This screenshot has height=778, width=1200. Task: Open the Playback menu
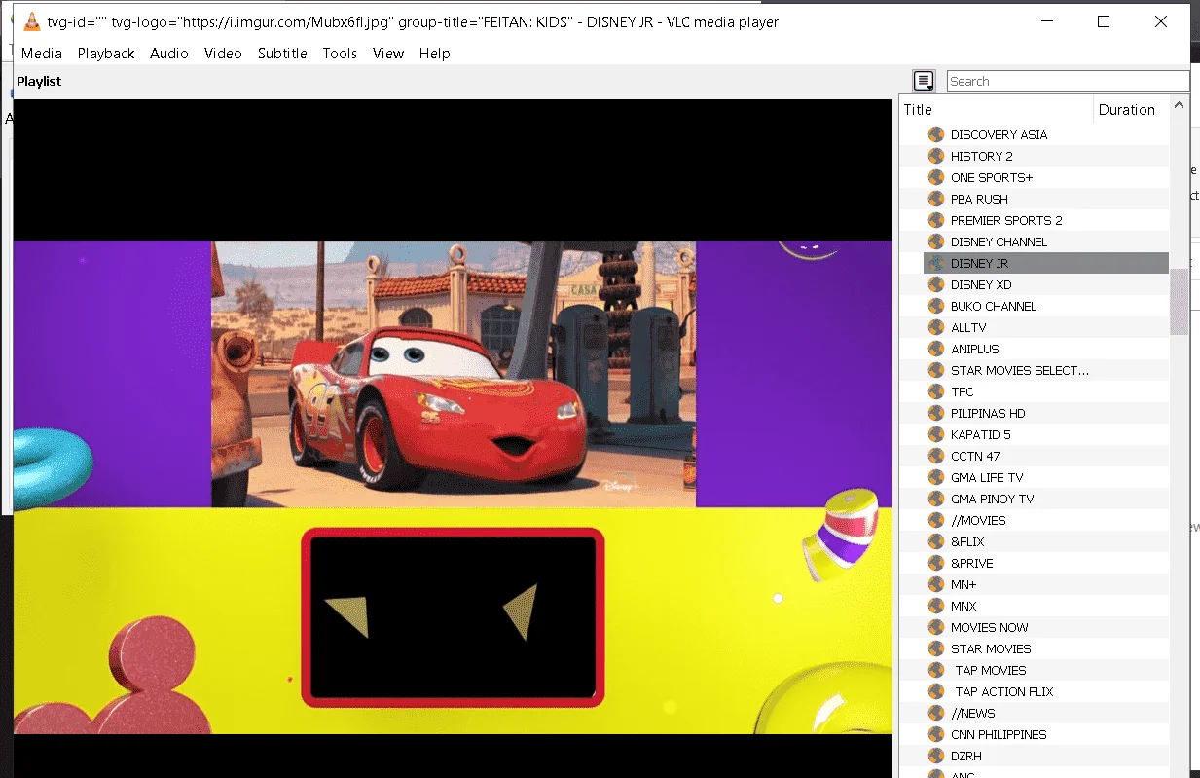(x=106, y=54)
